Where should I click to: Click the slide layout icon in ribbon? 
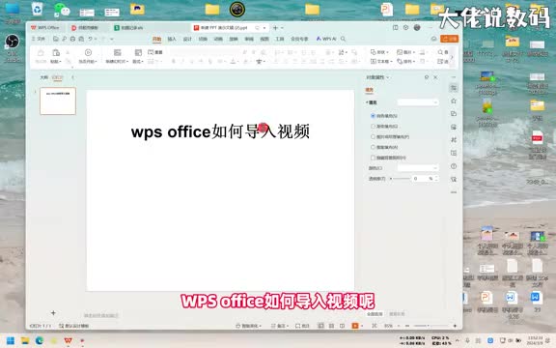pos(138,52)
